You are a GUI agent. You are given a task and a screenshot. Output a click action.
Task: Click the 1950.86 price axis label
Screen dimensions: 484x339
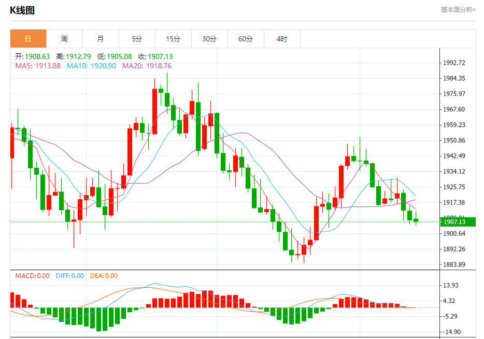pos(454,141)
